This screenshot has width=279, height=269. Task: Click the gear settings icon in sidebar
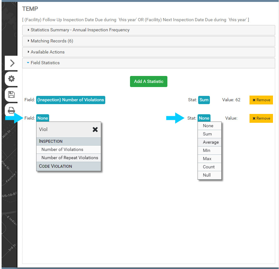click(x=11, y=79)
